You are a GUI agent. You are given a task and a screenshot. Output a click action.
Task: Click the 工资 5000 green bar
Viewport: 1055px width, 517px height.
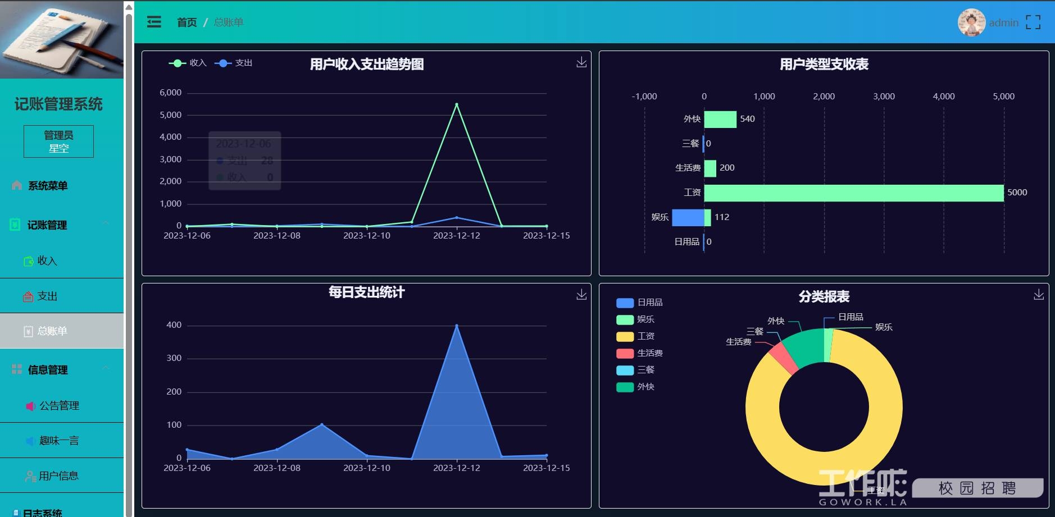pos(854,193)
